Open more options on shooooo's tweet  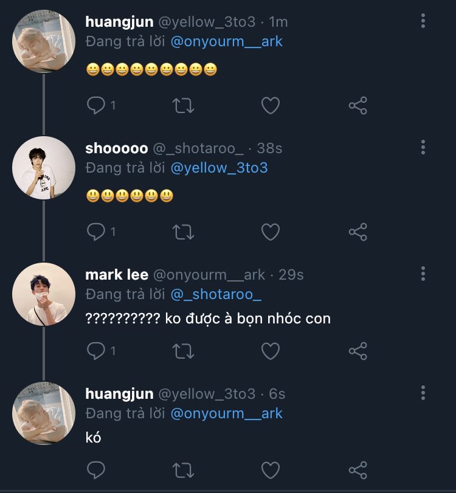(x=423, y=148)
